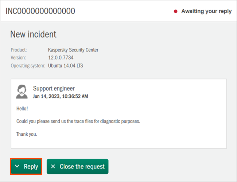The width and height of the screenshot is (237, 182).
Task: Click the Thank you line in message
Action: (x=27, y=134)
